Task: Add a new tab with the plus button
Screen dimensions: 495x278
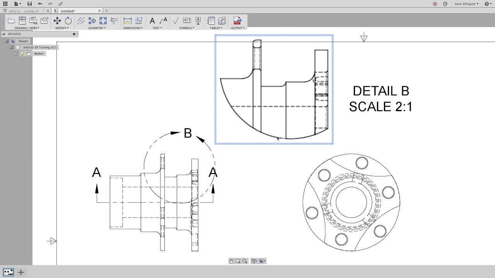Action: [x=106, y=11]
